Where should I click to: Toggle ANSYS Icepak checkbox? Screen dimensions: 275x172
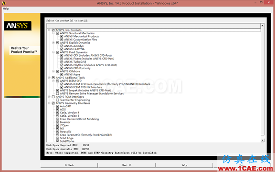point(57,90)
